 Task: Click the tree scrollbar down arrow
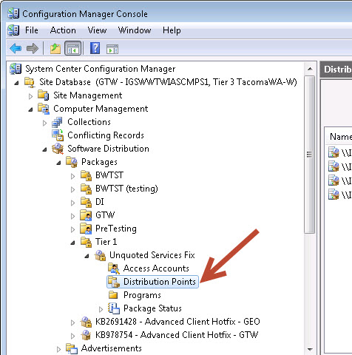click(x=310, y=349)
